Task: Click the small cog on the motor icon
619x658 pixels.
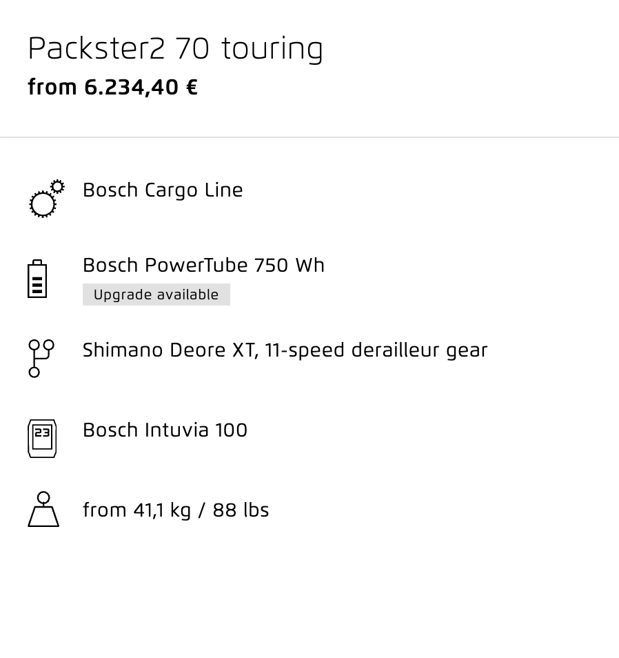Action: coord(58,186)
